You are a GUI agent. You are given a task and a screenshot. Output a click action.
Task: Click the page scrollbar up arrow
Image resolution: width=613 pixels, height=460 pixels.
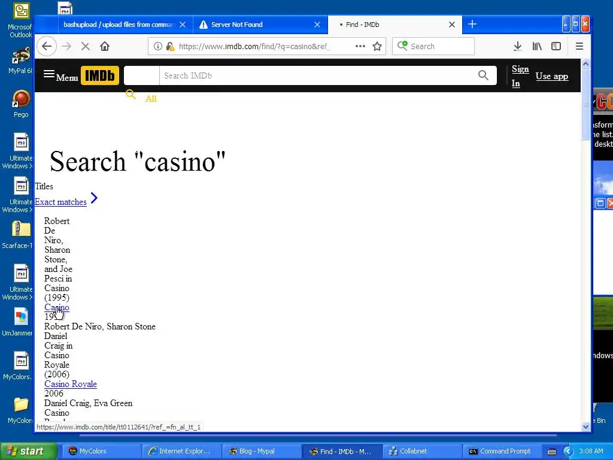[585, 63]
